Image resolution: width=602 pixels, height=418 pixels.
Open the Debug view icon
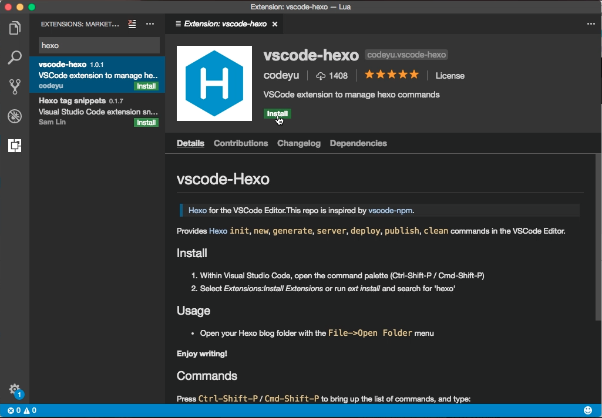point(15,116)
